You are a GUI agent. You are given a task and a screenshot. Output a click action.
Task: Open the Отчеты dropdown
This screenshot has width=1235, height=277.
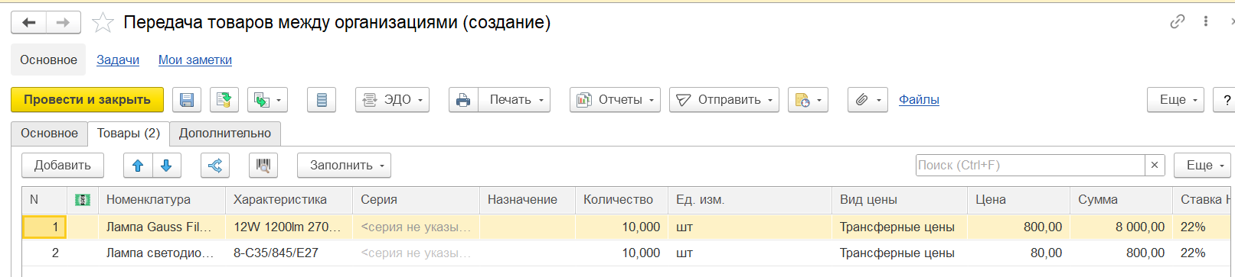[x=615, y=100]
